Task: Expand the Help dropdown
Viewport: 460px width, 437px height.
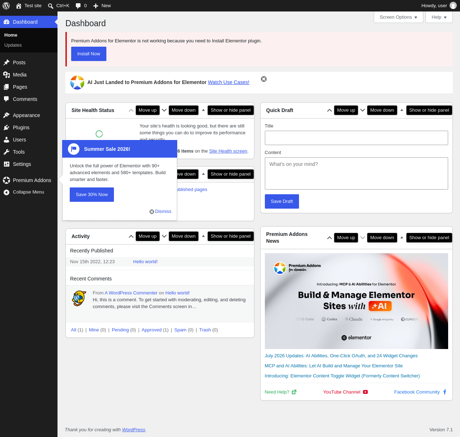Action: (439, 17)
